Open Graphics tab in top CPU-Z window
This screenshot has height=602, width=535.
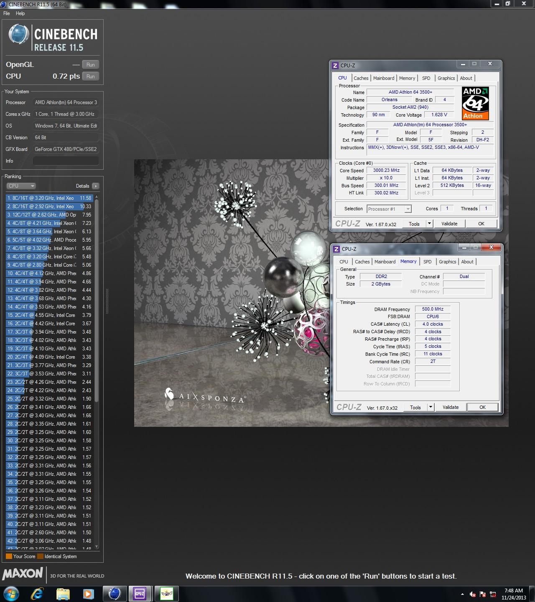click(x=446, y=78)
